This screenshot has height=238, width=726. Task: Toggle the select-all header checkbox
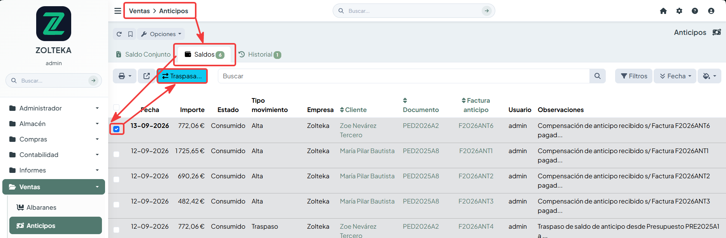click(116, 107)
